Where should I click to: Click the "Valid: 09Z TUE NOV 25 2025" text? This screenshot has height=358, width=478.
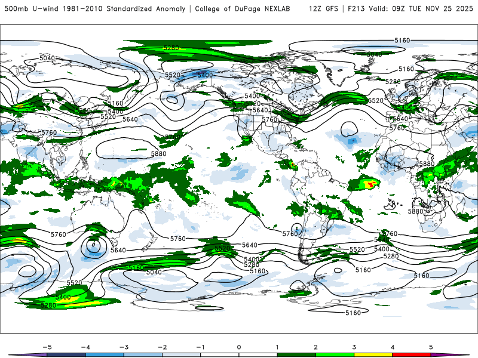[421, 9]
